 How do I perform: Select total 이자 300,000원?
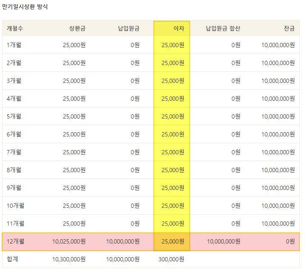[x=171, y=259]
